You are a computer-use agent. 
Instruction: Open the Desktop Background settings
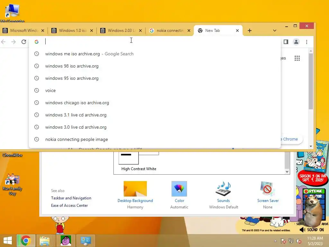click(x=135, y=195)
